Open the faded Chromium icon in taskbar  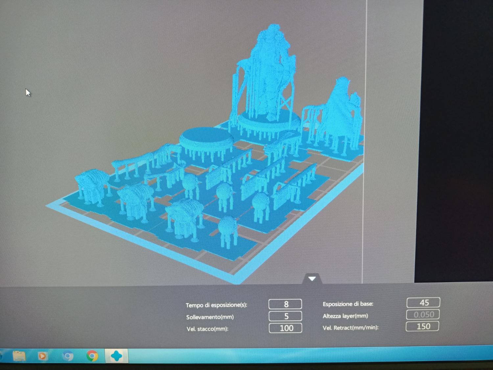point(68,356)
